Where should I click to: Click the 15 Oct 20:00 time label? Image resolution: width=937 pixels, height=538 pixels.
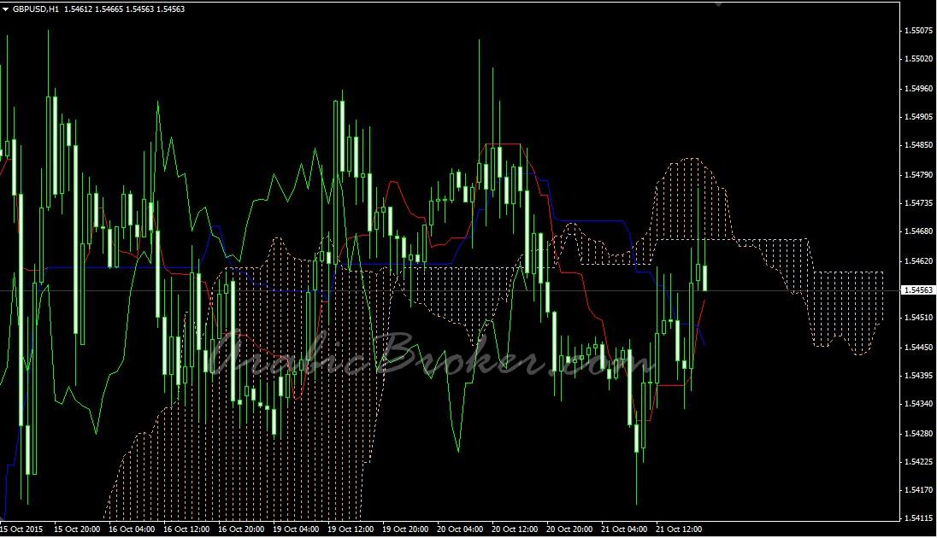[76, 529]
